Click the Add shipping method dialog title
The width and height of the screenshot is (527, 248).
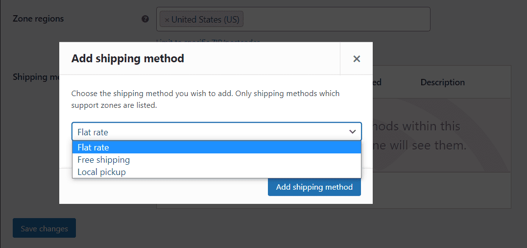point(128,59)
